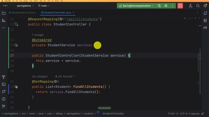Click main in the breadcrumb path
This screenshot has height=117, width=209.
[32, 113]
